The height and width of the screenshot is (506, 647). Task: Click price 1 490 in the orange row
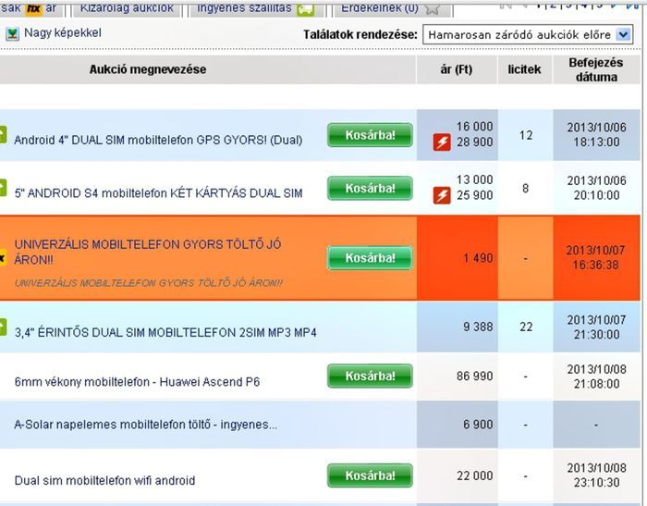[x=478, y=258]
